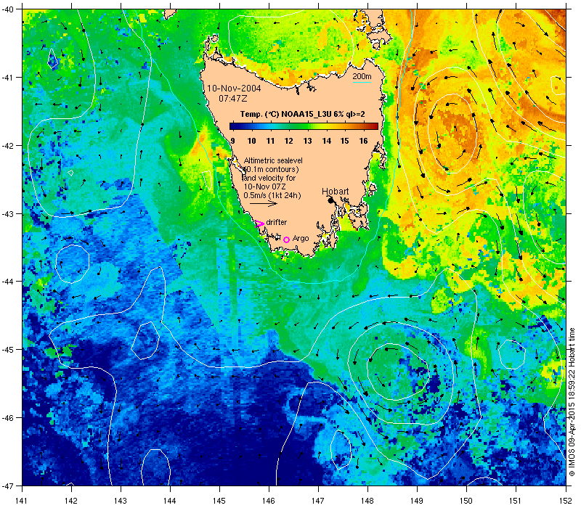Click the '10-Nov 07Z' text line

264,187
